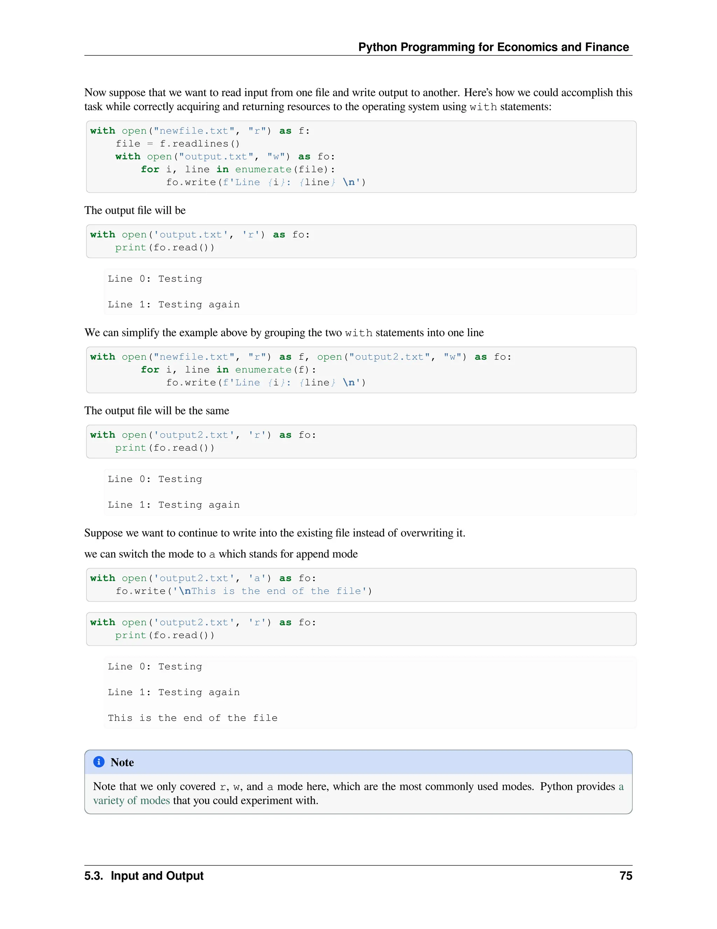The width and height of the screenshot is (717, 929).
Task: Click sentence 'We can simplify the example above'
Action: point(284,333)
